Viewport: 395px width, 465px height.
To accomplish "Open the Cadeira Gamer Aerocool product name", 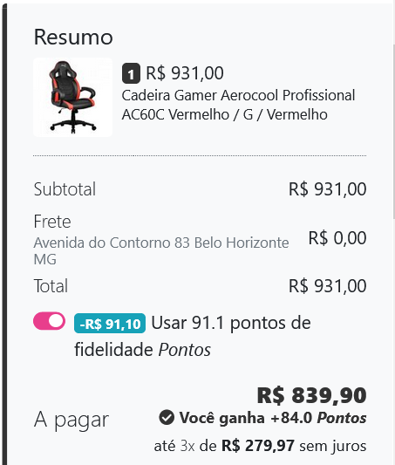I will pos(238,105).
